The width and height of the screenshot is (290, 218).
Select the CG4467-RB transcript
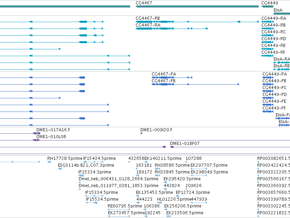(197, 22)
